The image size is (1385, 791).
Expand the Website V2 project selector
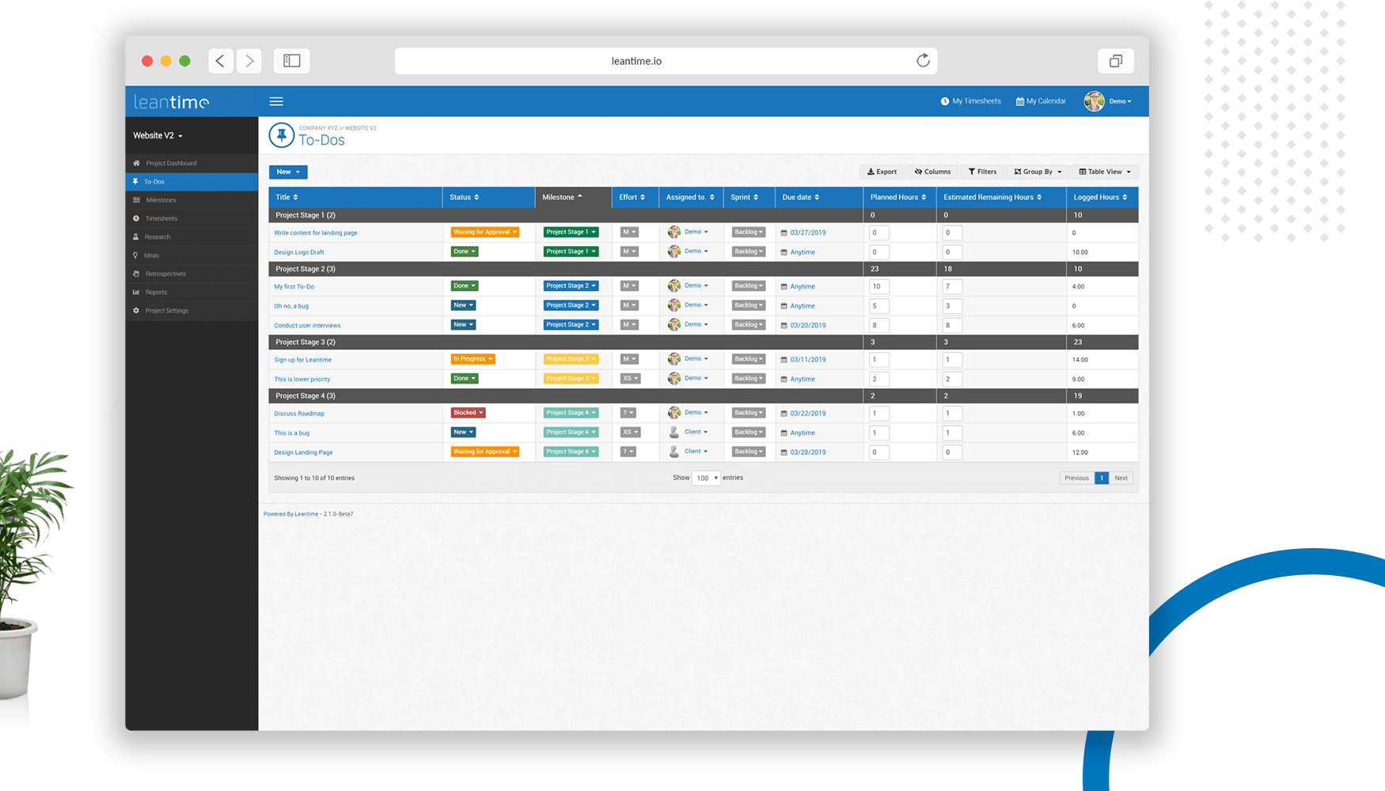tap(157, 135)
